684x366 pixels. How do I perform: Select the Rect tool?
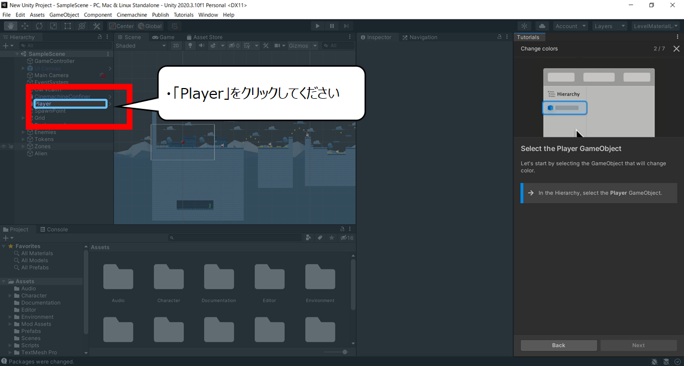pyautogui.click(x=68, y=26)
